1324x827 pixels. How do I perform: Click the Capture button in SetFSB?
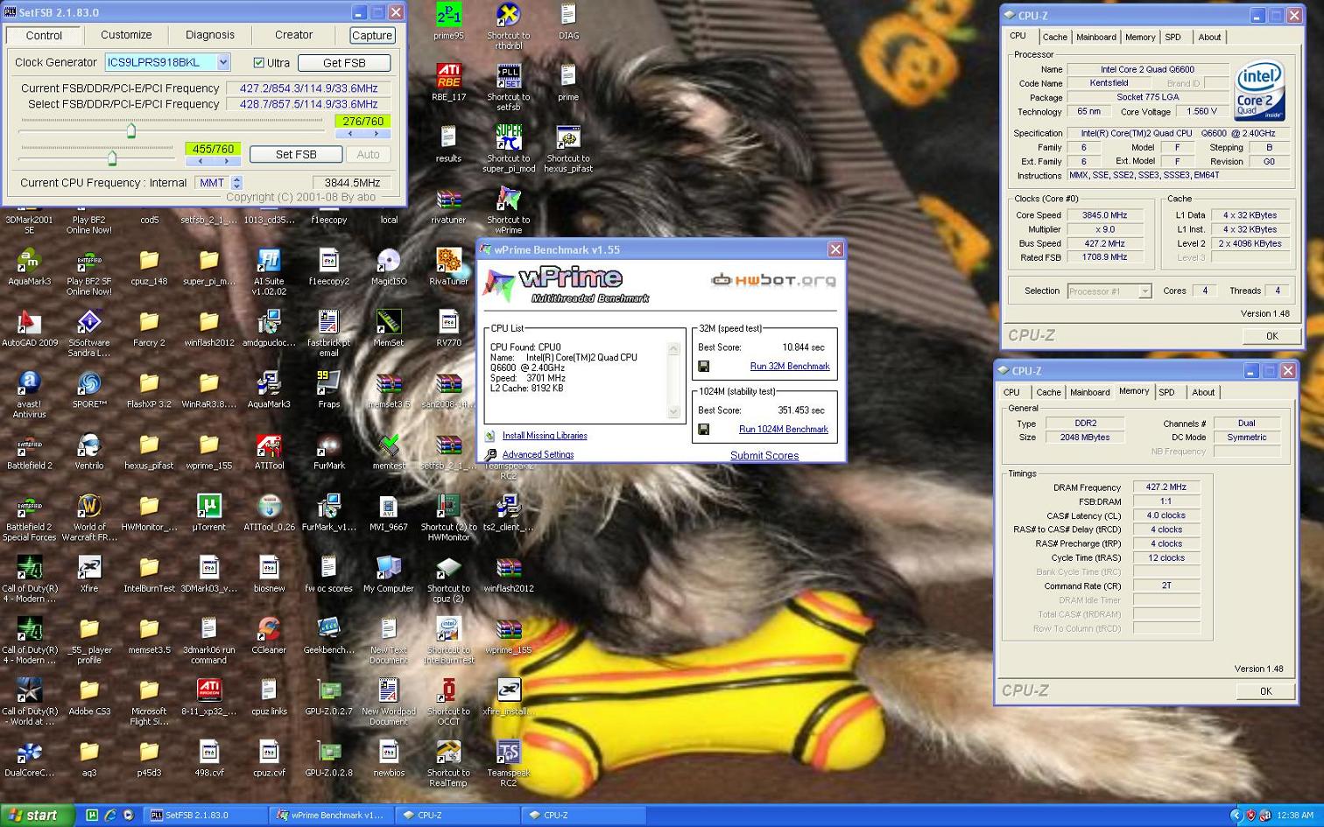click(372, 35)
